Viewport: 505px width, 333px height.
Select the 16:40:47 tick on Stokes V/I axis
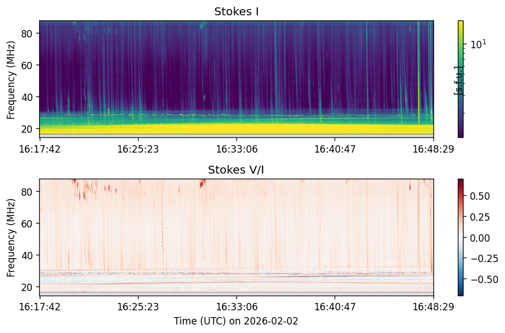(x=335, y=306)
